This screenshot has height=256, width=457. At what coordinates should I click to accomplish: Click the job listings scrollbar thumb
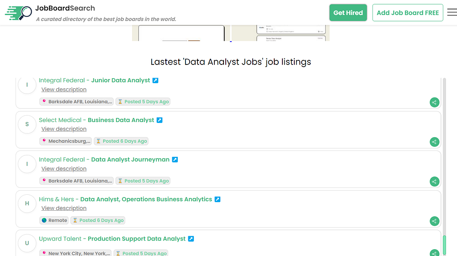coord(445,245)
